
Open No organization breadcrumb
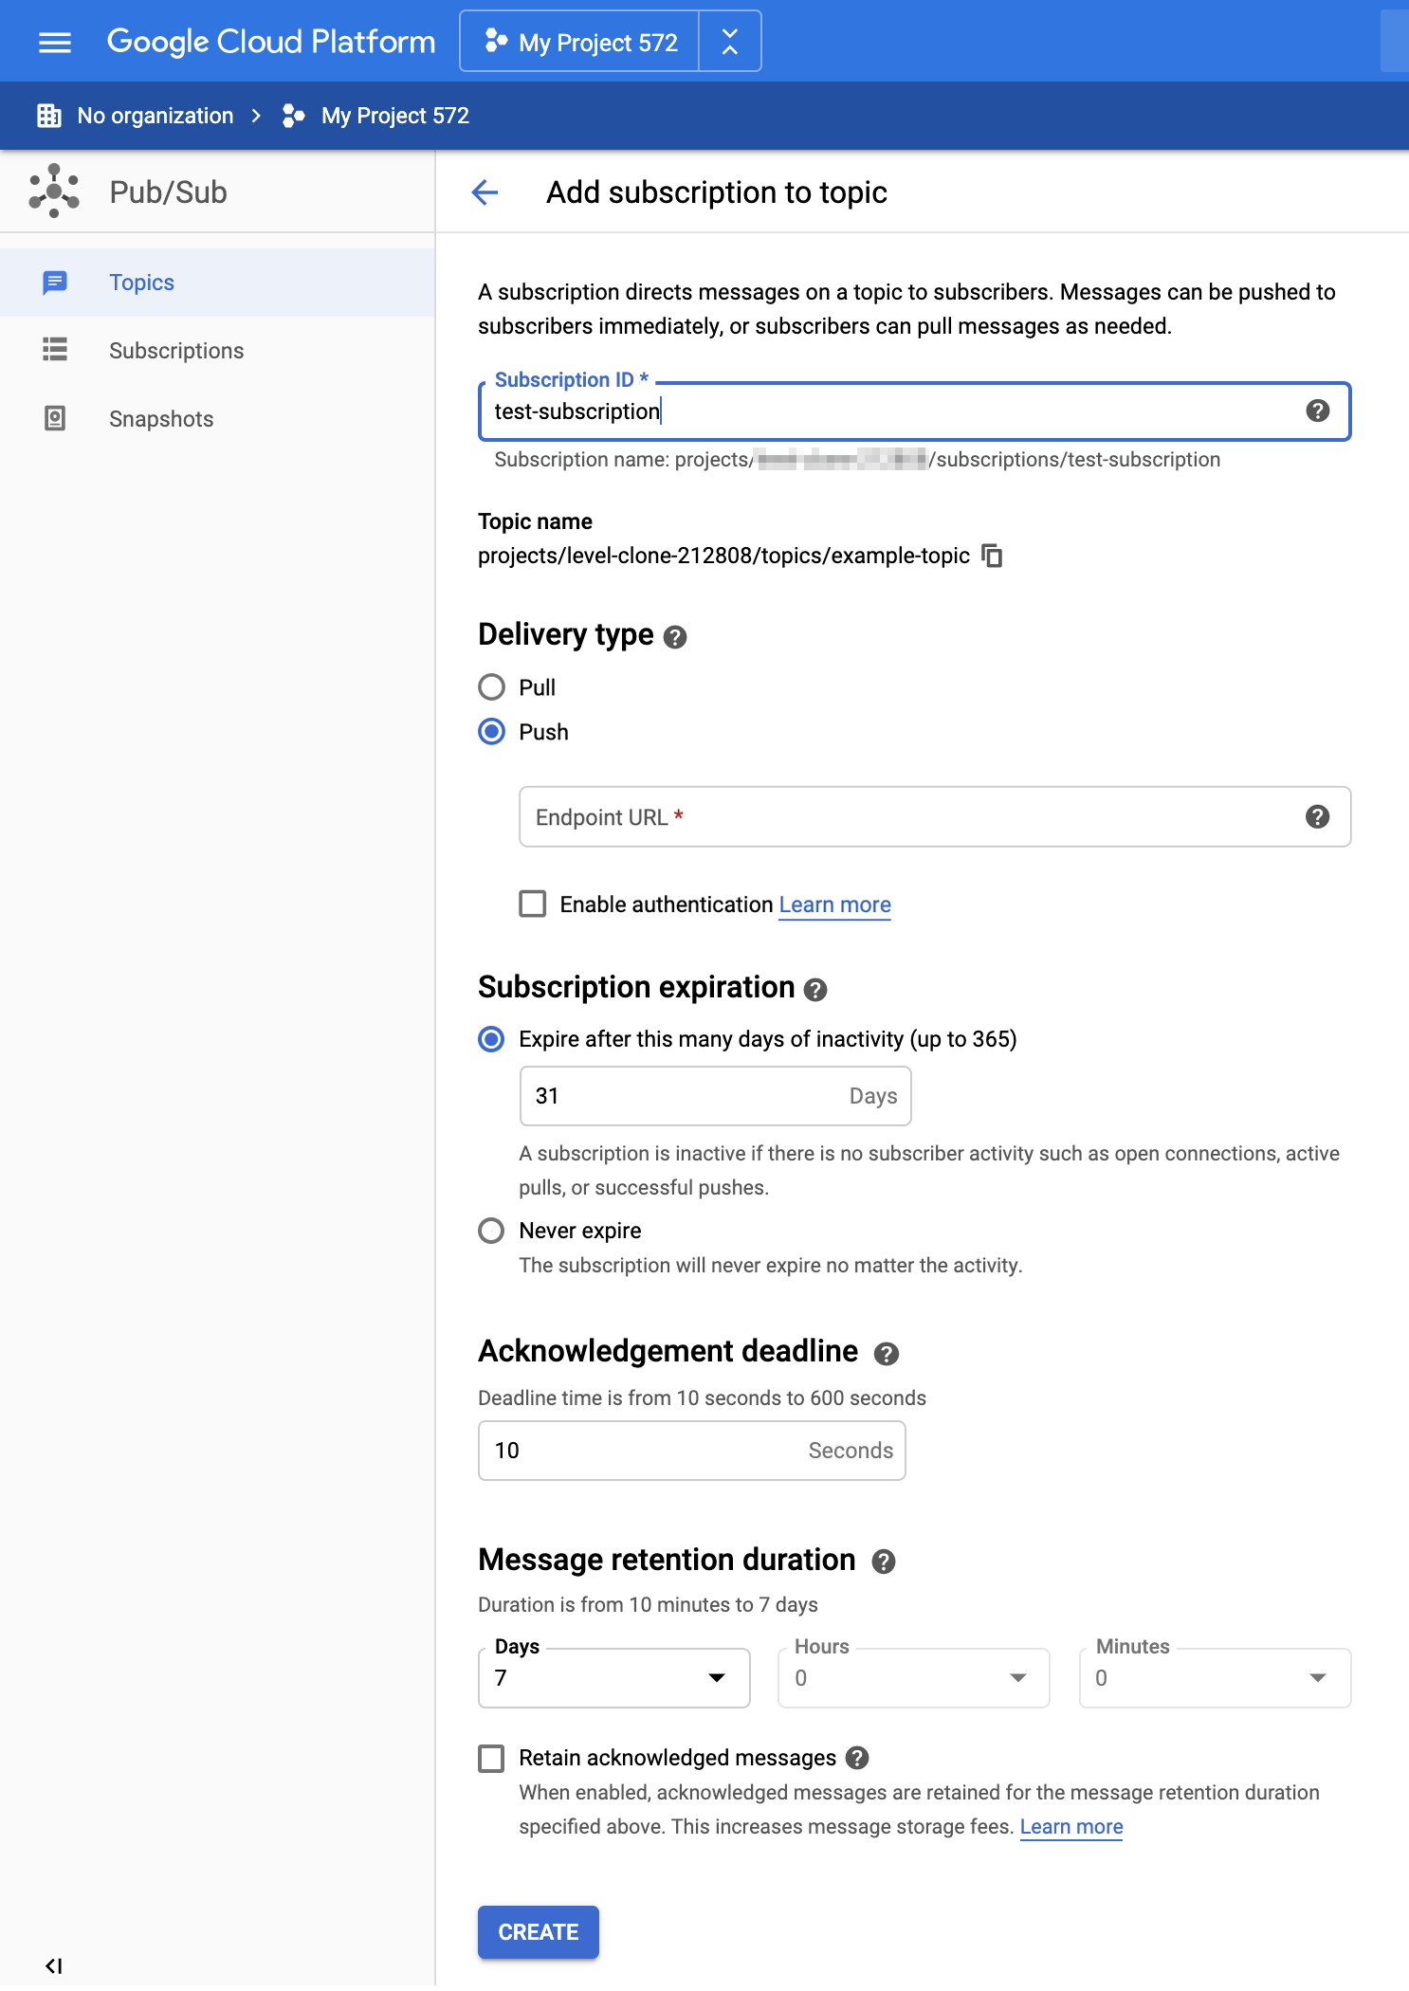click(x=156, y=116)
